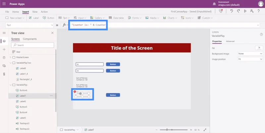Redo the last action

click(x=238, y=11)
